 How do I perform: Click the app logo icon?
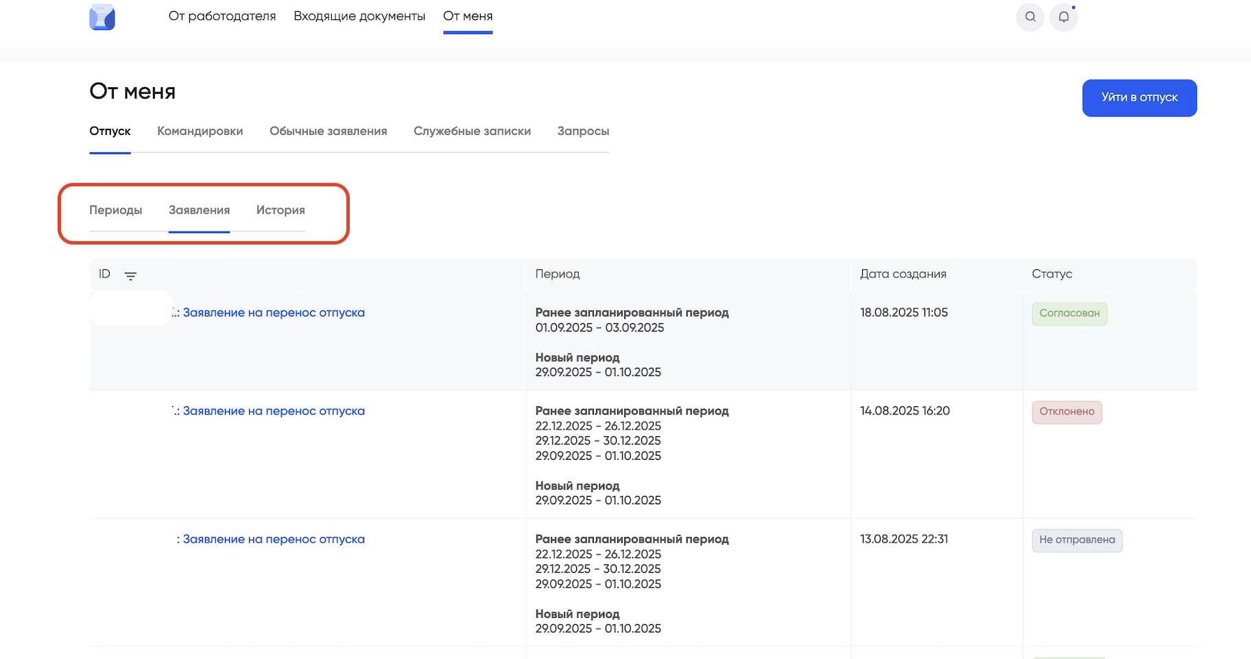click(x=102, y=17)
